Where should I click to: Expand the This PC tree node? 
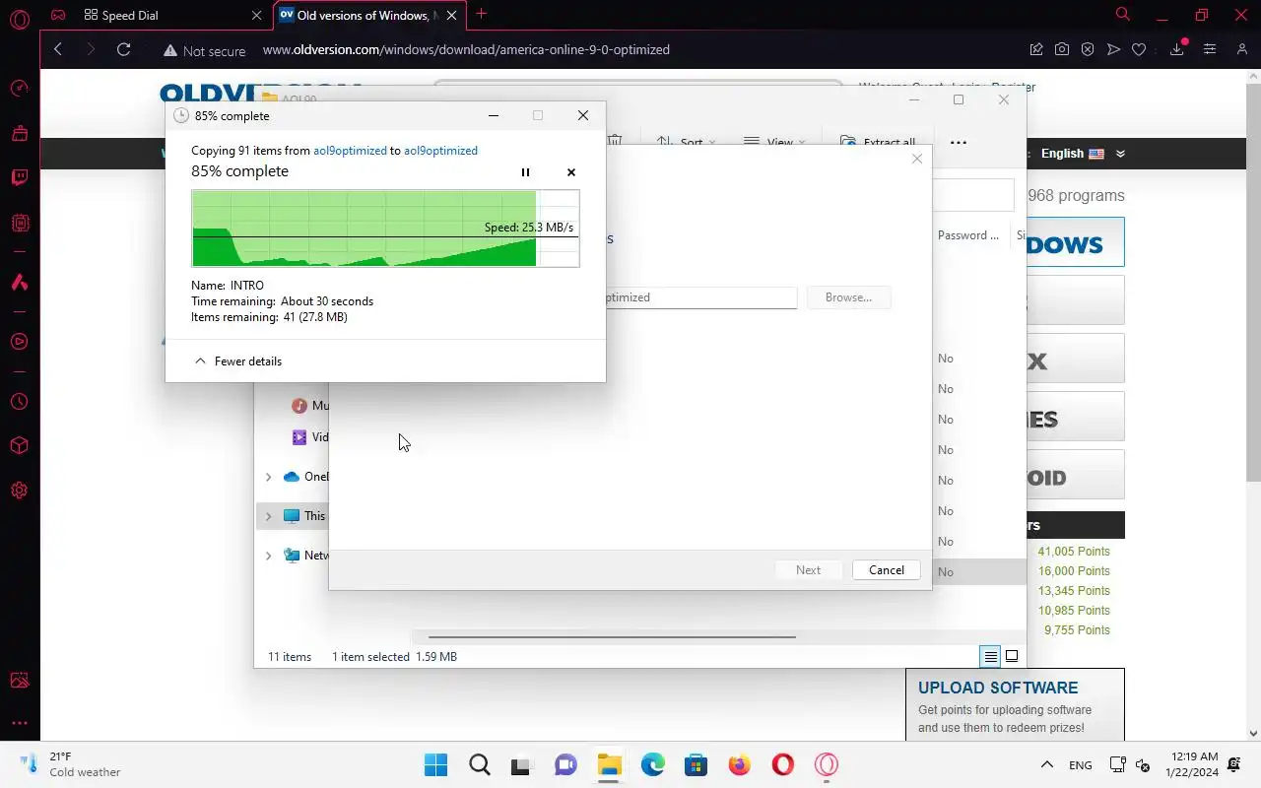coord(268,516)
